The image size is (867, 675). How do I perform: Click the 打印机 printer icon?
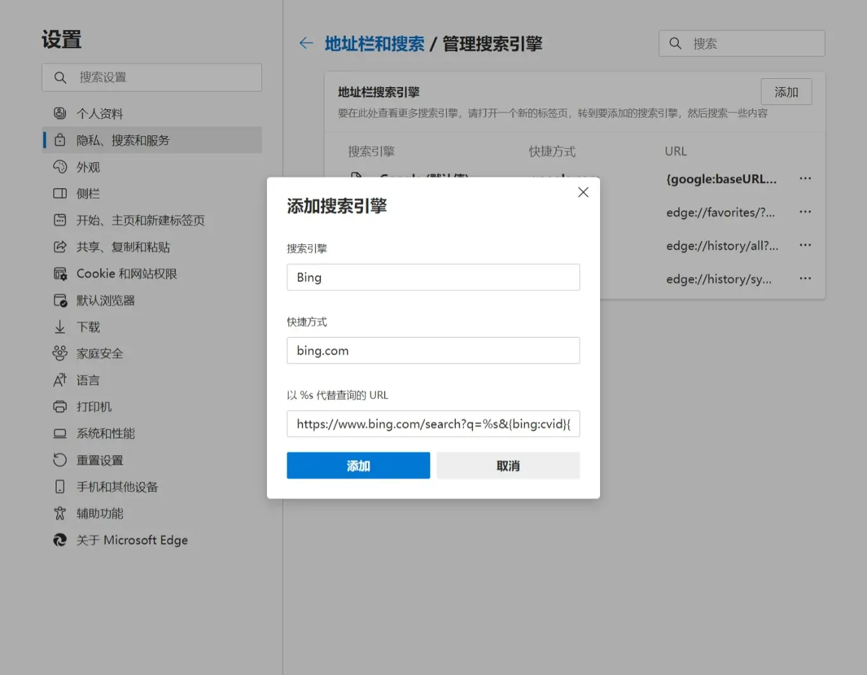tap(60, 406)
